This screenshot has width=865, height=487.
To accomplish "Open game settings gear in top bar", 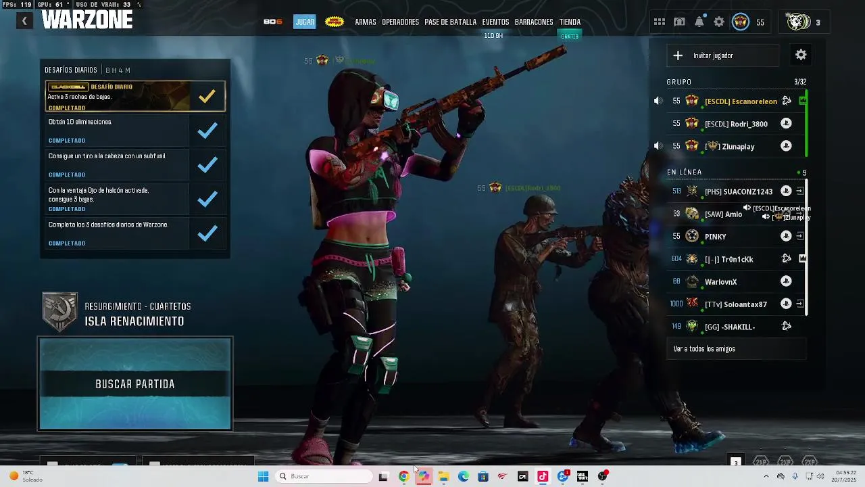I will (719, 22).
